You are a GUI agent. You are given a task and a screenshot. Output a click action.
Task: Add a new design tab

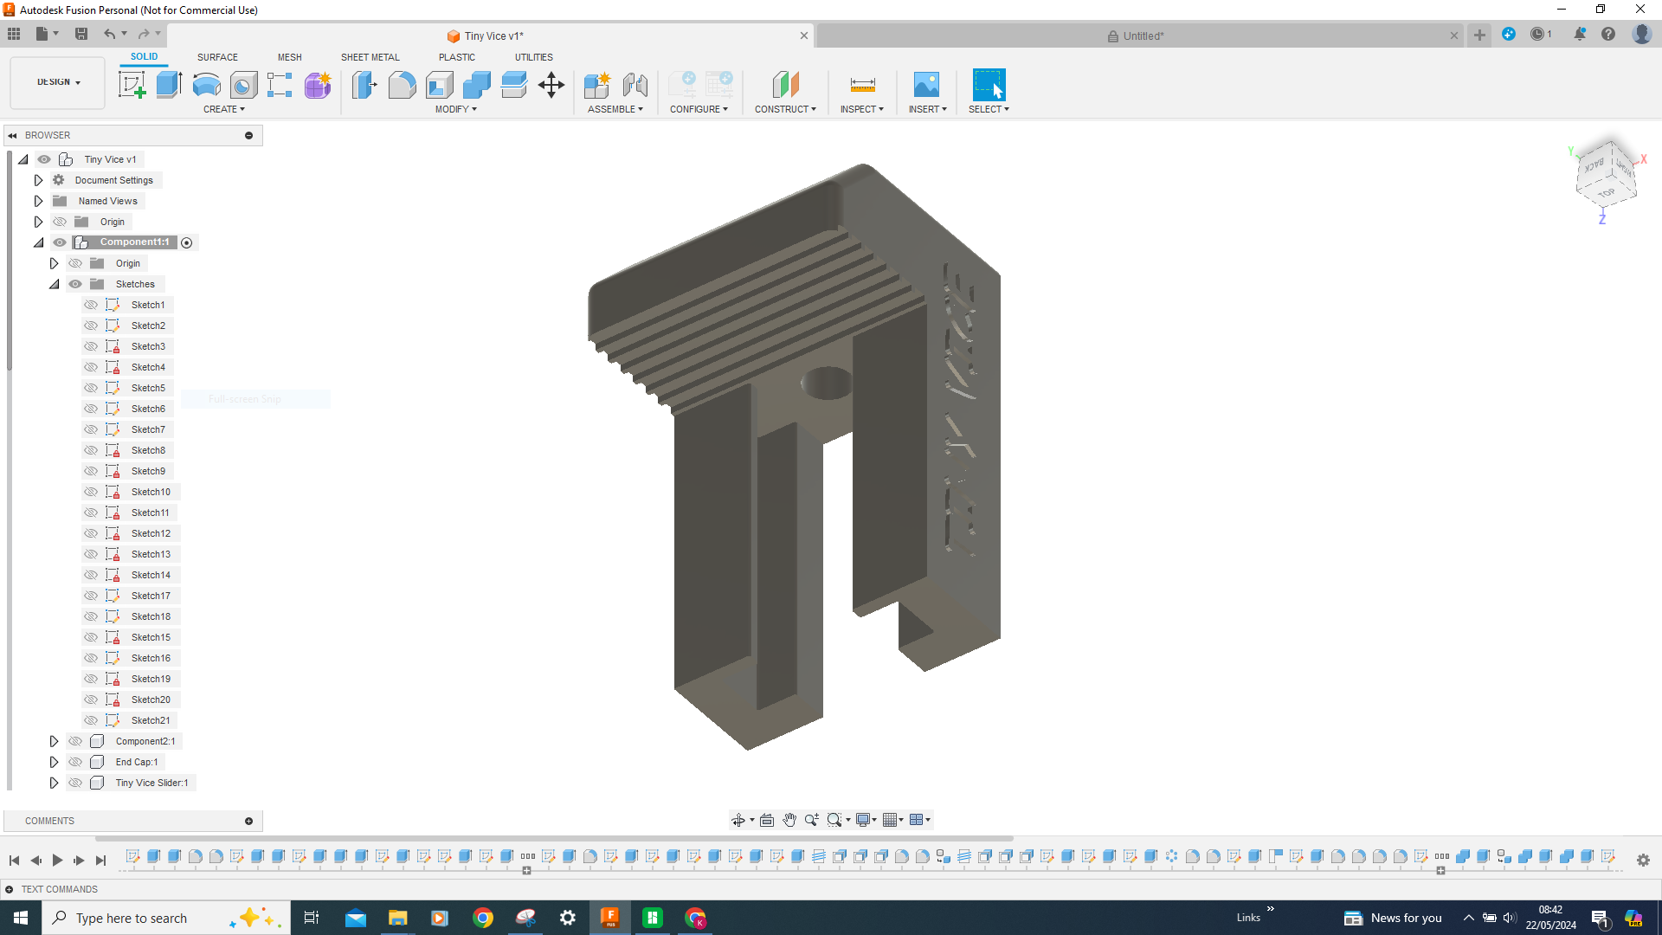(1479, 35)
